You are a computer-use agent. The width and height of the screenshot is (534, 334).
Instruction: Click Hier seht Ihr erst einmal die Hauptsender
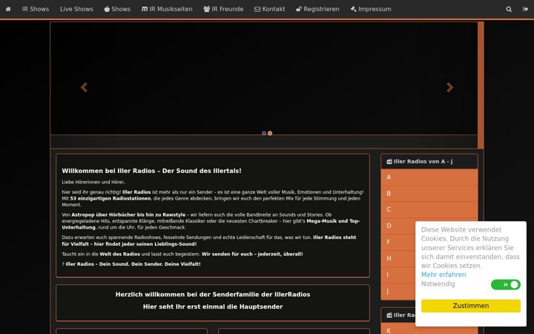213,307
